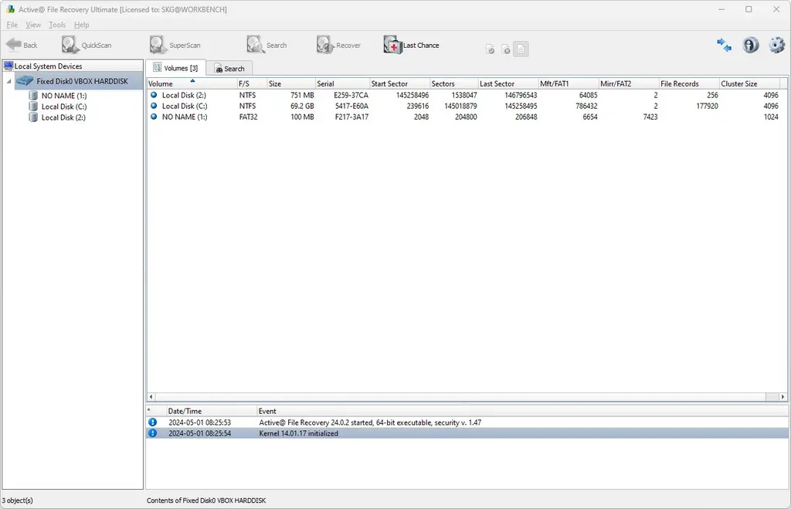This screenshot has height=509, width=791.
Task: Open the View menu
Action: 33,25
